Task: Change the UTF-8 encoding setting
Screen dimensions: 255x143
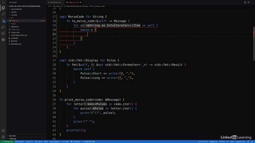Action: [x=222, y=142]
